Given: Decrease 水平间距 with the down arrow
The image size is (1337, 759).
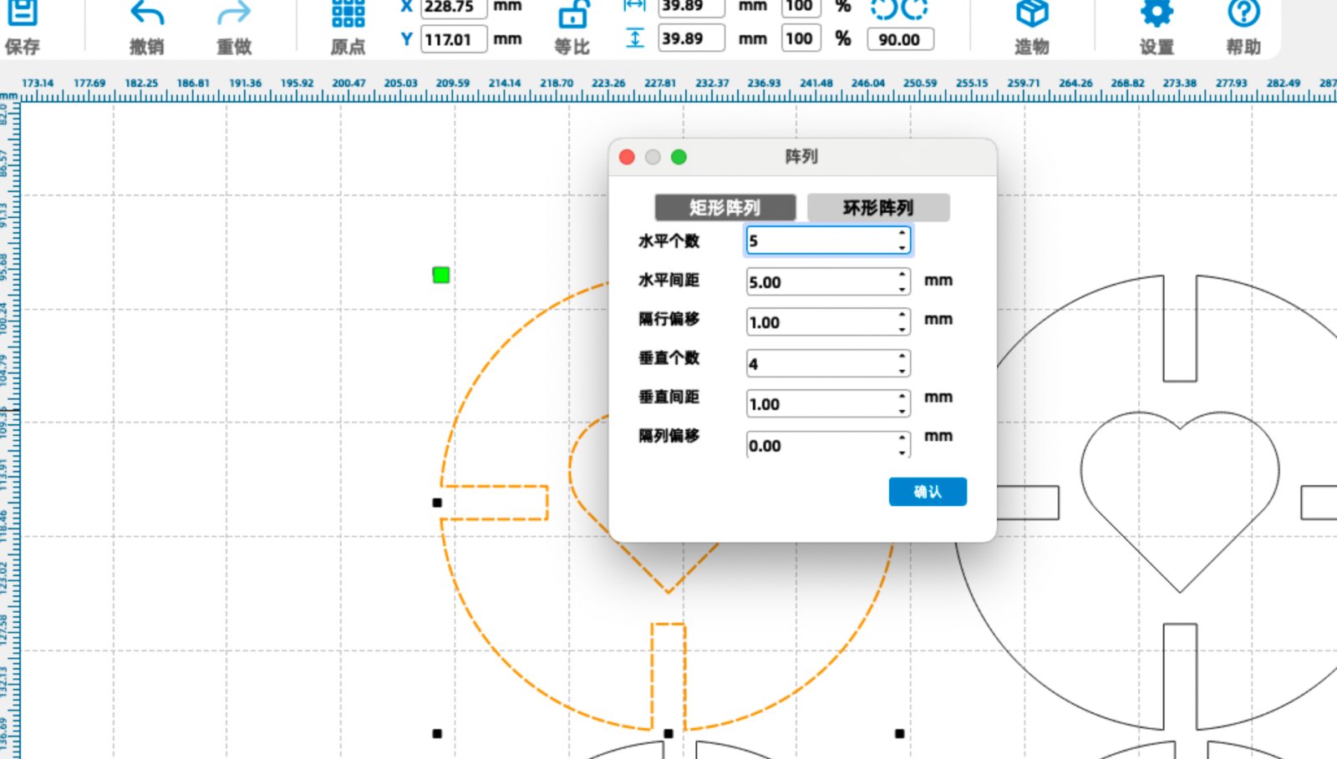Looking at the screenshot, I should (902, 289).
